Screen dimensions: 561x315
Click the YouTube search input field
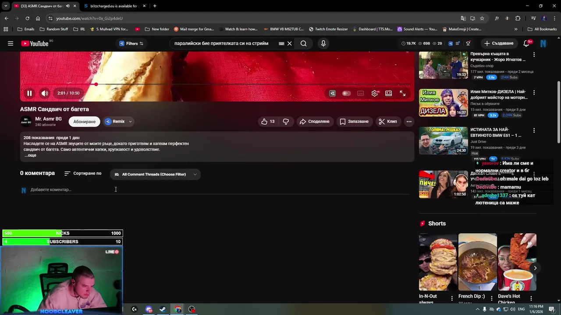point(224,43)
